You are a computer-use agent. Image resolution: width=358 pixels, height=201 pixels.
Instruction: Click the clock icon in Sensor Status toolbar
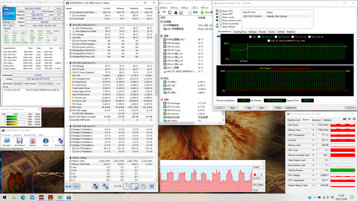(126, 186)
